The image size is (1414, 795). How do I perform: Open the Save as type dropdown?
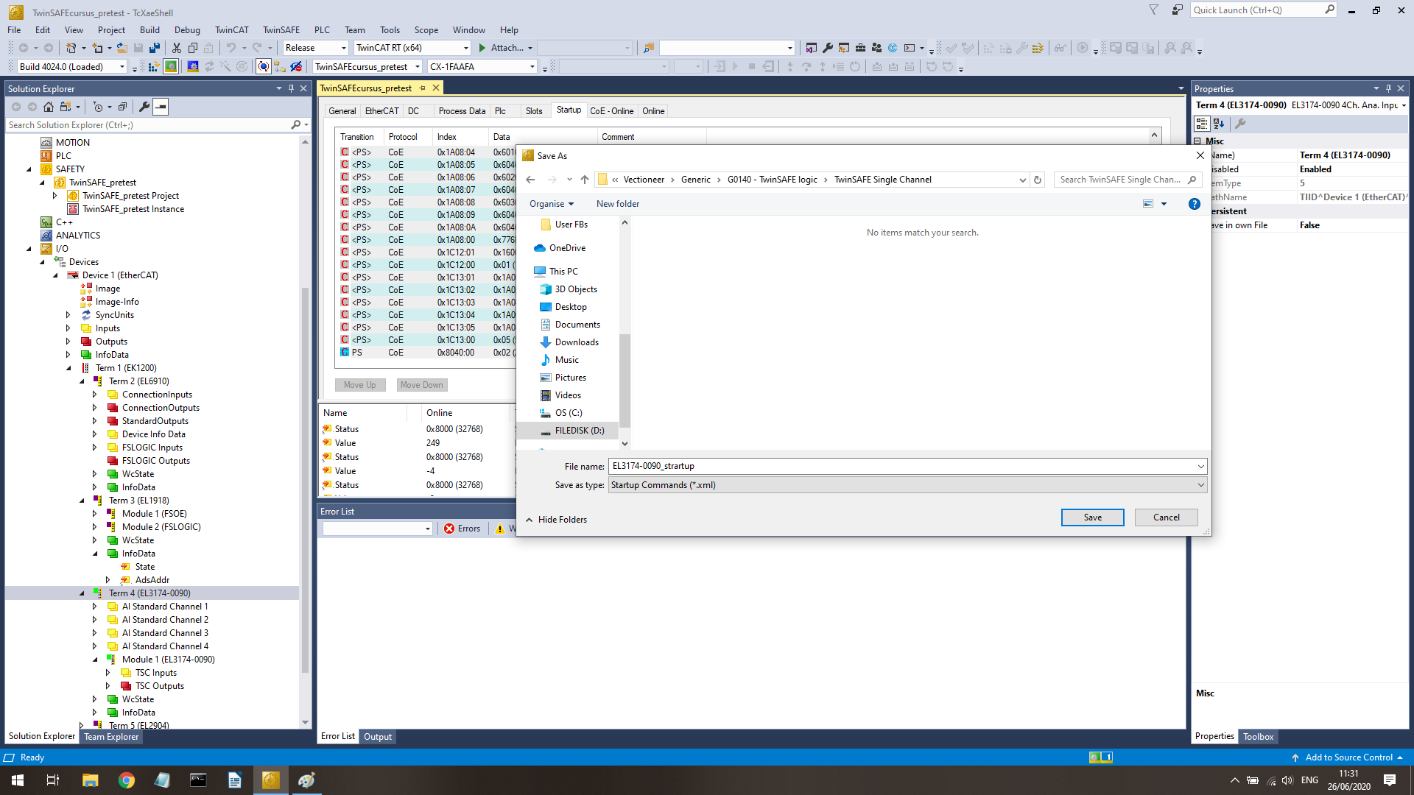pos(1200,485)
